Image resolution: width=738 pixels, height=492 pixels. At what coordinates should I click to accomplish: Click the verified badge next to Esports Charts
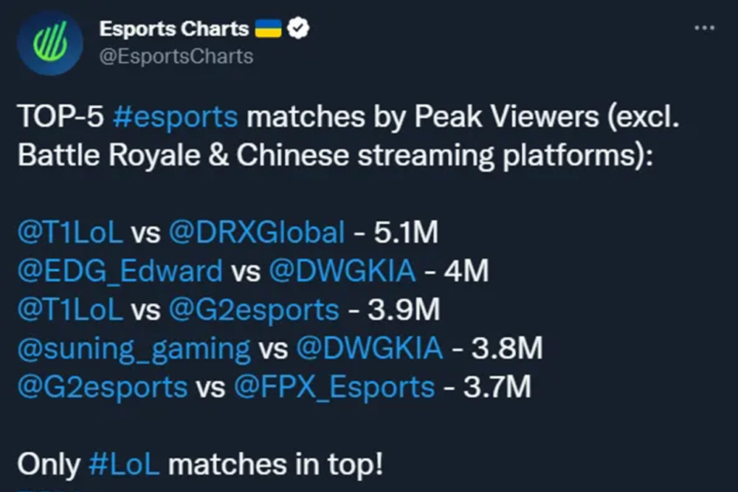299,29
